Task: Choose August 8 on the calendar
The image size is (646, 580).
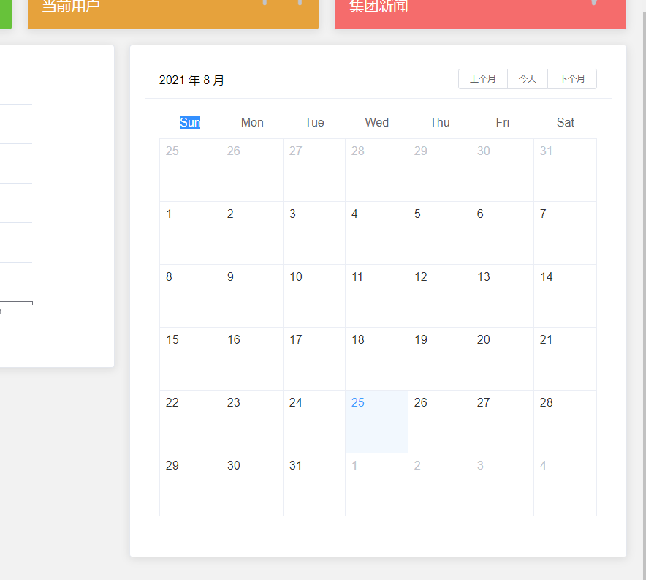Action: tap(190, 296)
